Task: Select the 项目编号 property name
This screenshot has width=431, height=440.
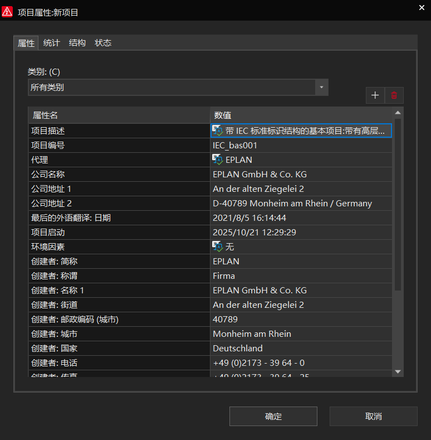Action: pos(119,146)
